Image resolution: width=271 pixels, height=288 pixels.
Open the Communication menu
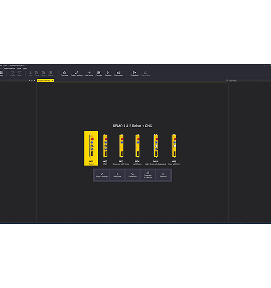[9, 68]
